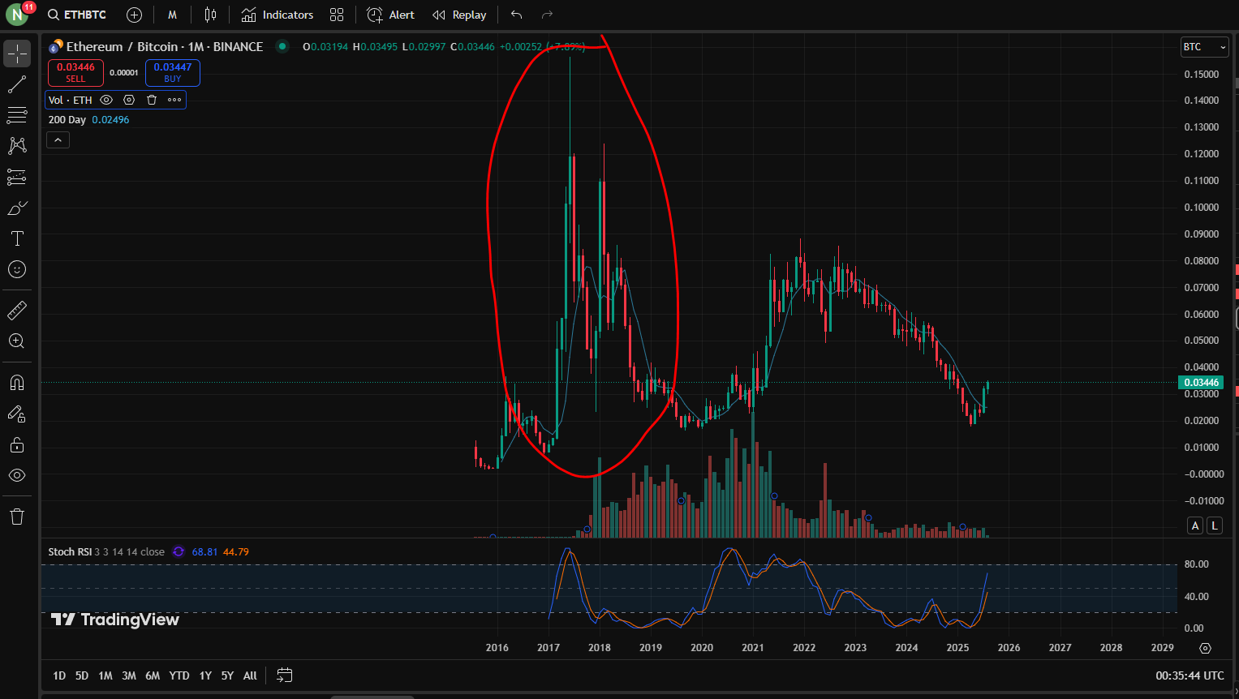The image size is (1239, 699).
Task: Create a new Alert
Action: (390, 15)
